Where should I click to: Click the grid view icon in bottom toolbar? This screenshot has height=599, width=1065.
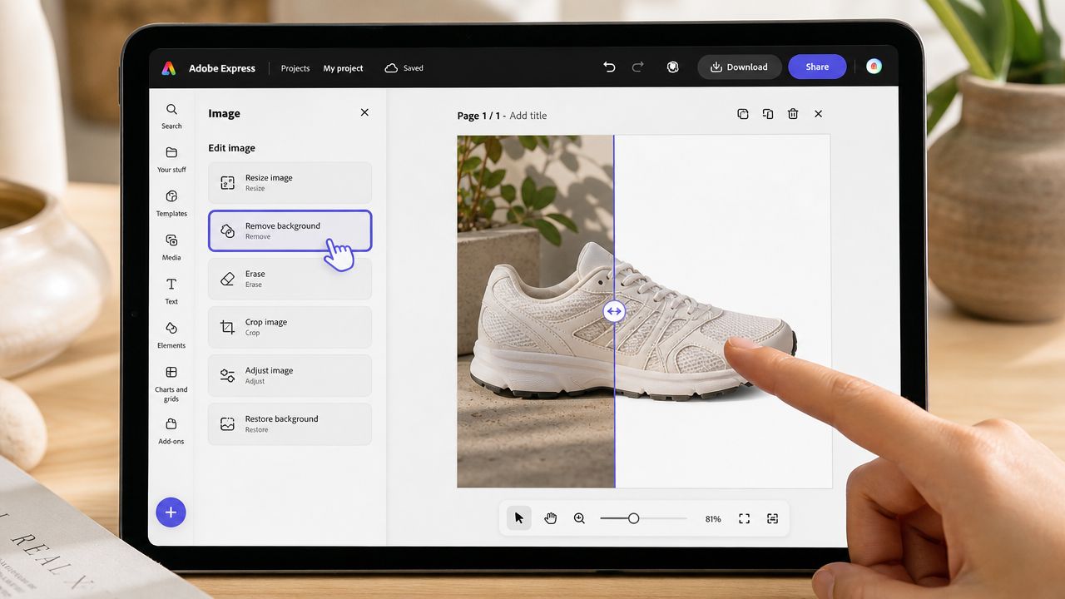(x=772, y=518)
